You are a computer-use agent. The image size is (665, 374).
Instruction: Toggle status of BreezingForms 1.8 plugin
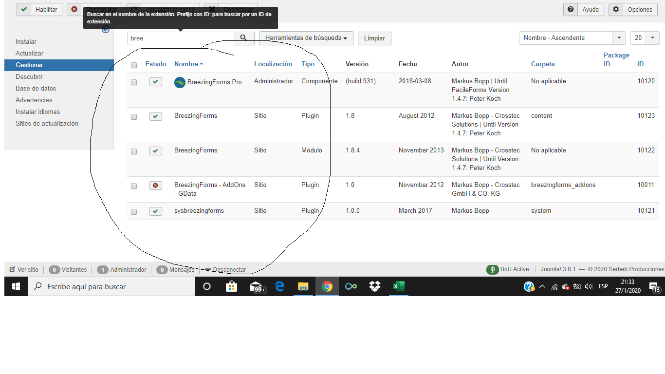[156, 116]
